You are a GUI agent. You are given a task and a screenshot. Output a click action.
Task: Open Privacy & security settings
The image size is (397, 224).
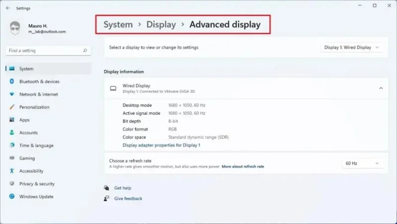pos(48,184)
